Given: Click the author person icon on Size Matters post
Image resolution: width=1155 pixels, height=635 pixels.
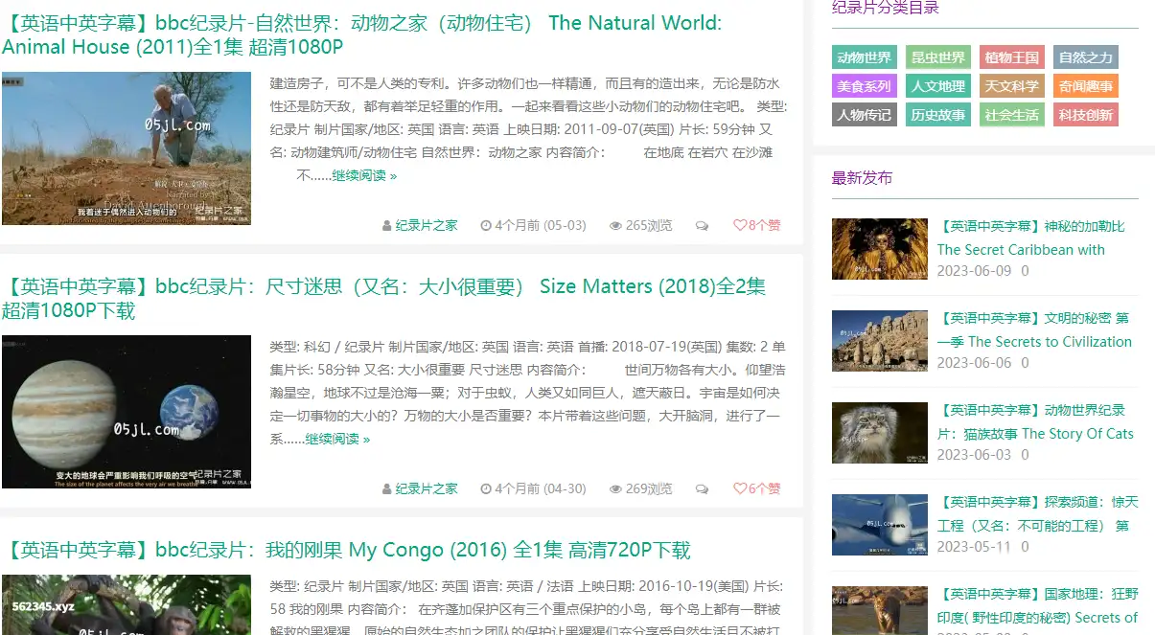Looking at the screenshot, I should (x=386, y=489).
